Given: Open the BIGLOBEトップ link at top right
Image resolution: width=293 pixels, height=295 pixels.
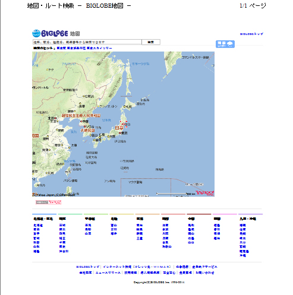Looking at the screenshot, I should [x=251, y=34].
